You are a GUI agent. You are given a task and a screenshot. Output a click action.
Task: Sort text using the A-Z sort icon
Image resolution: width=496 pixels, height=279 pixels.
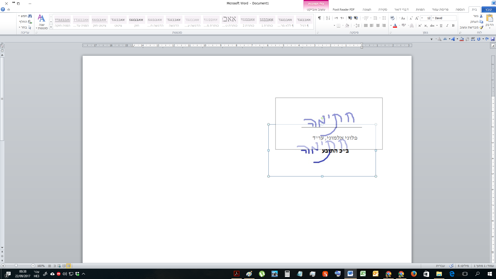pyautogui.click(x=328, y=18)
